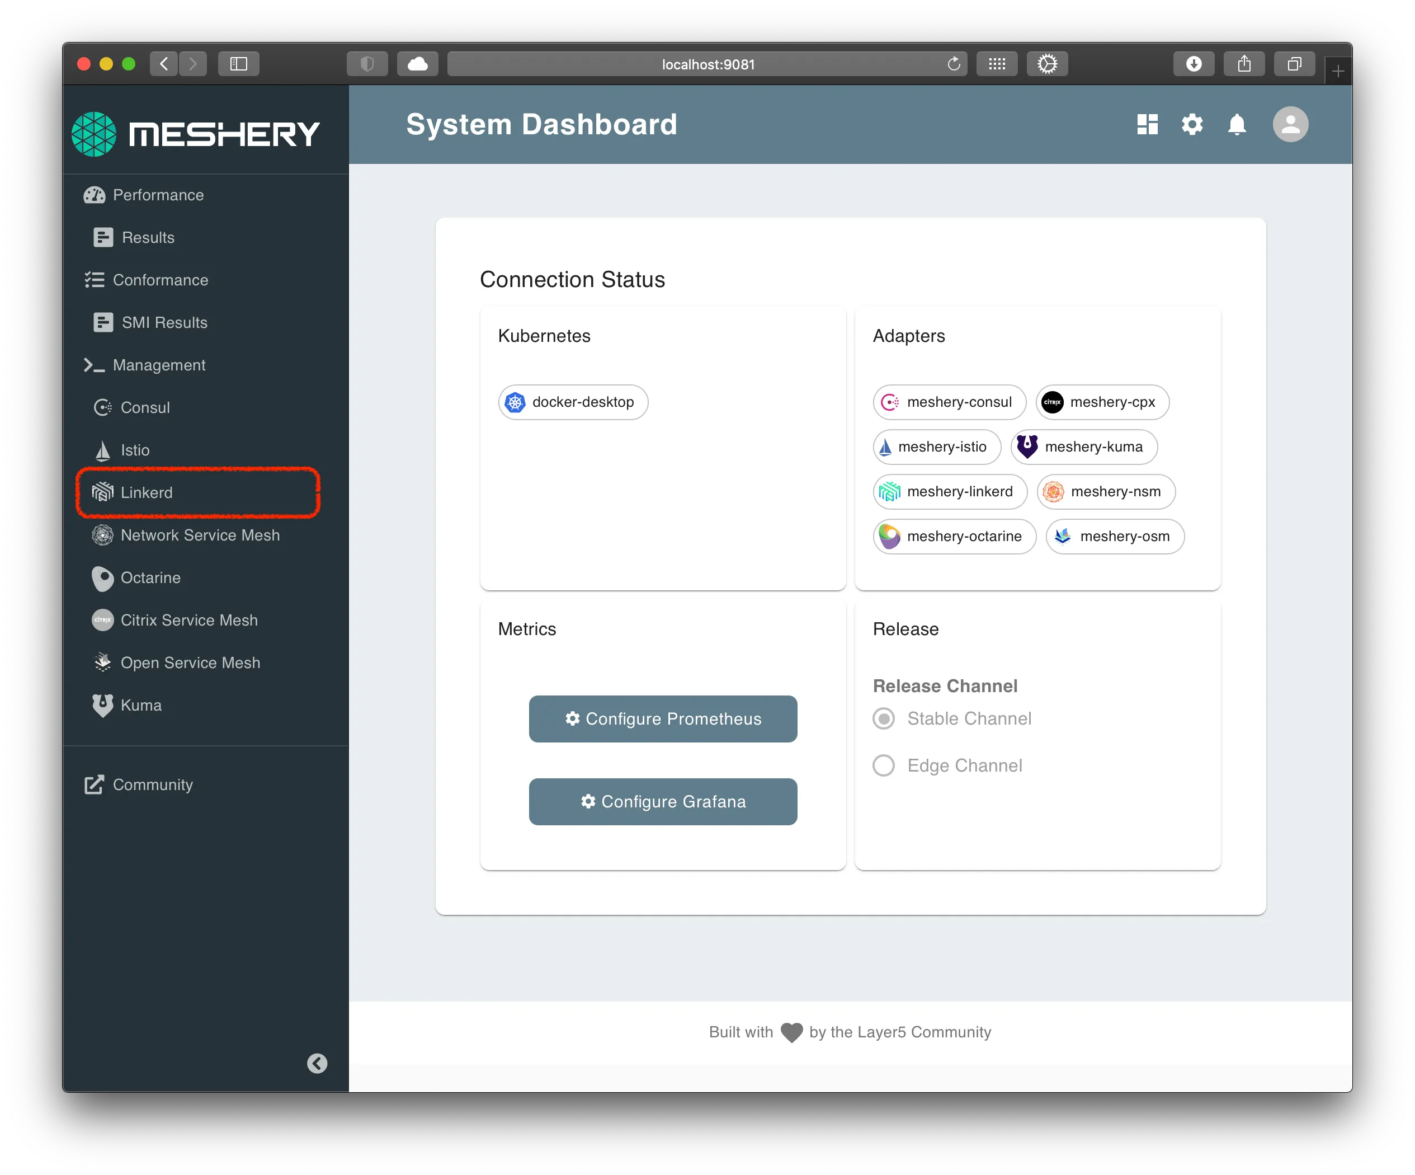The width and height of the screenshot is (1415, 1175).
Task: Click the browser page reload icon
Action: [954, 64]
